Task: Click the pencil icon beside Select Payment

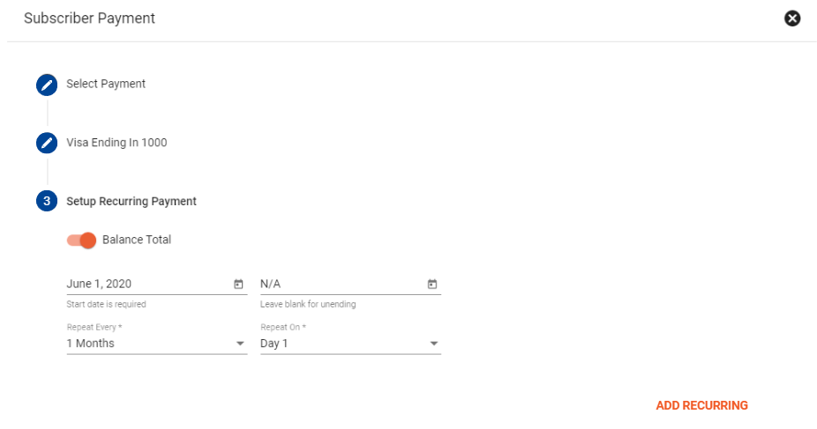Action: click(x=47, y=85)
